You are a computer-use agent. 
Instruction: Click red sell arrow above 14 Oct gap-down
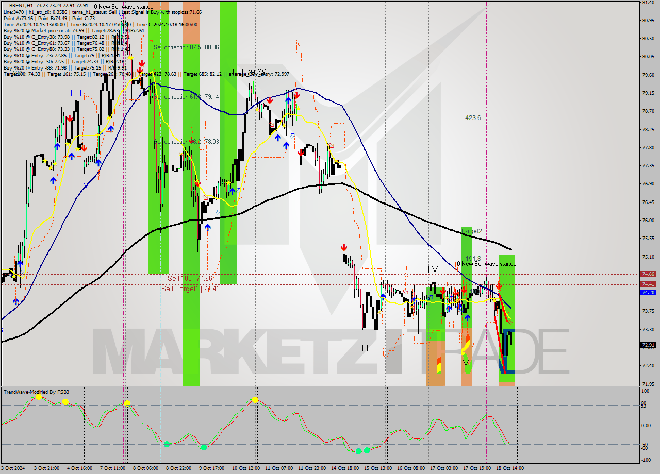(x=344, y=248)
